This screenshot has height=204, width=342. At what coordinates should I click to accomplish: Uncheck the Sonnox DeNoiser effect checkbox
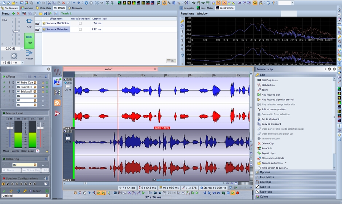point(44,29)
